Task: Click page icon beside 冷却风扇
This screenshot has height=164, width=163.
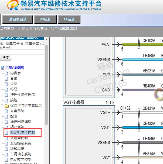Action: pos(6,149)
